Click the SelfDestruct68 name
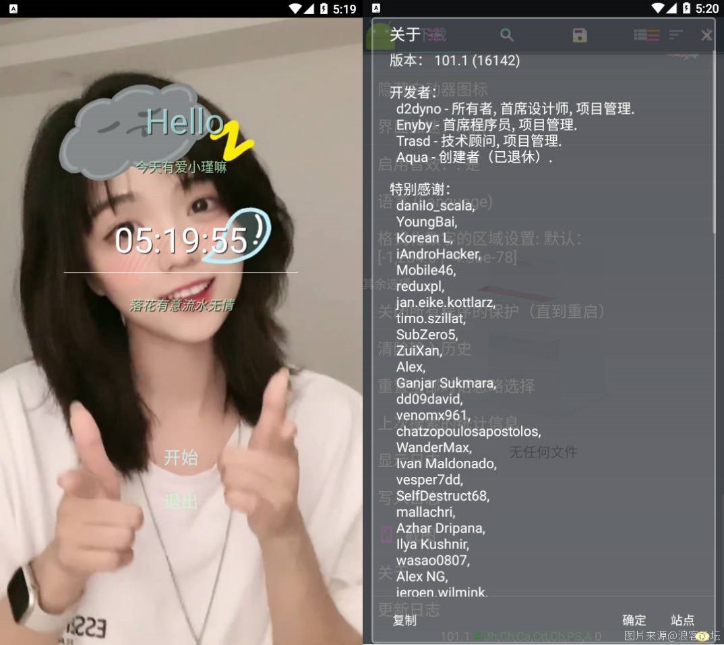Screen dimensions: 724x645 (x=443, y=496)
